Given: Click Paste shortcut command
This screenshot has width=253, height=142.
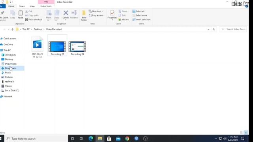Looking at the screenshot, I should [x=34, y=19].
